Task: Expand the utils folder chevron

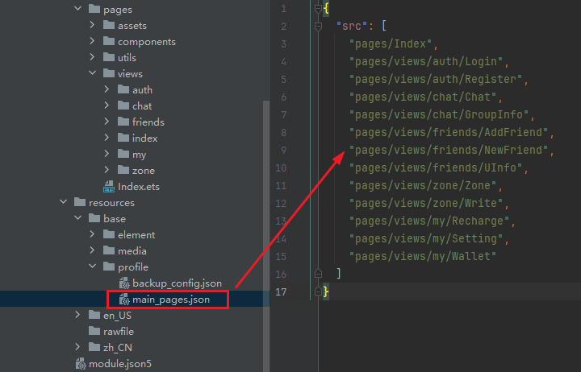Action: [92, 57]
